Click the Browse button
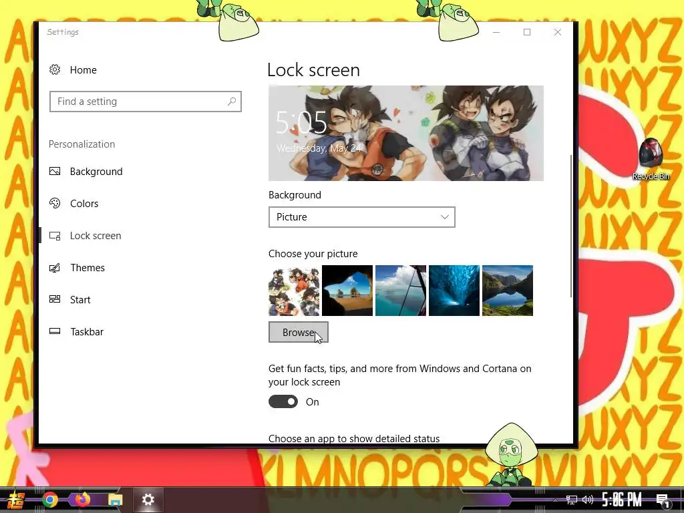The height and width of the screenshot is (513, 684). point(299,333)
